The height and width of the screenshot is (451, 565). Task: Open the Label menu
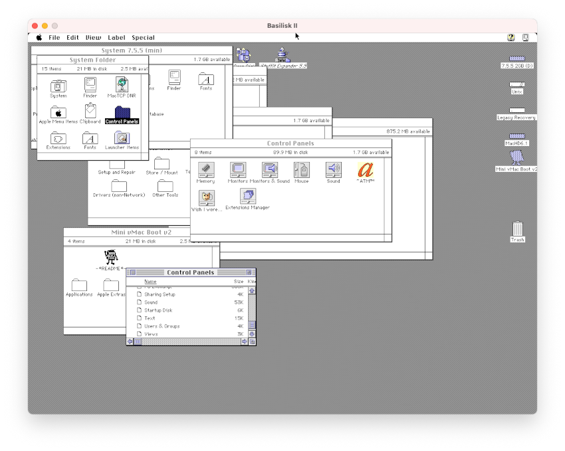(x=116, y=37)
